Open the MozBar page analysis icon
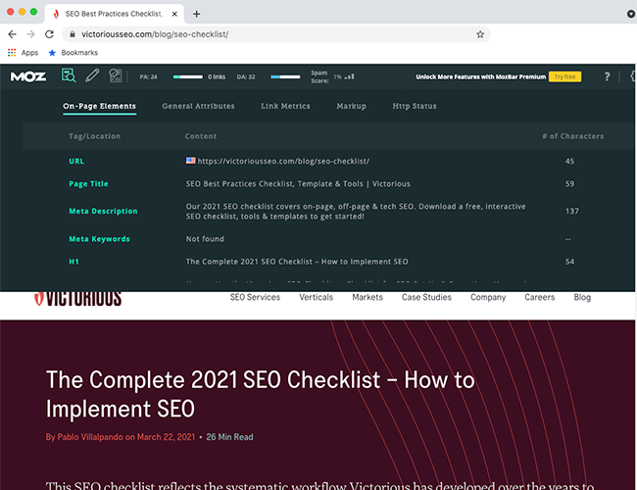The height and width of the screenshot is (490, 637). click(x=69, y=76)
